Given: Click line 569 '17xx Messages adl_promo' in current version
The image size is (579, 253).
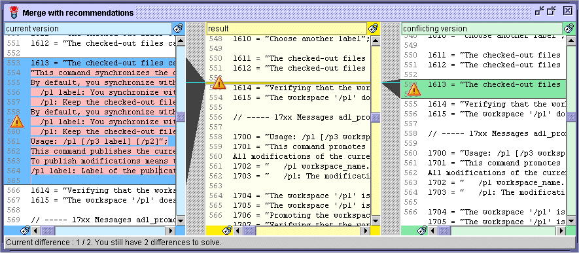Looking at the screenshot, I should click(x=103, y=220).
